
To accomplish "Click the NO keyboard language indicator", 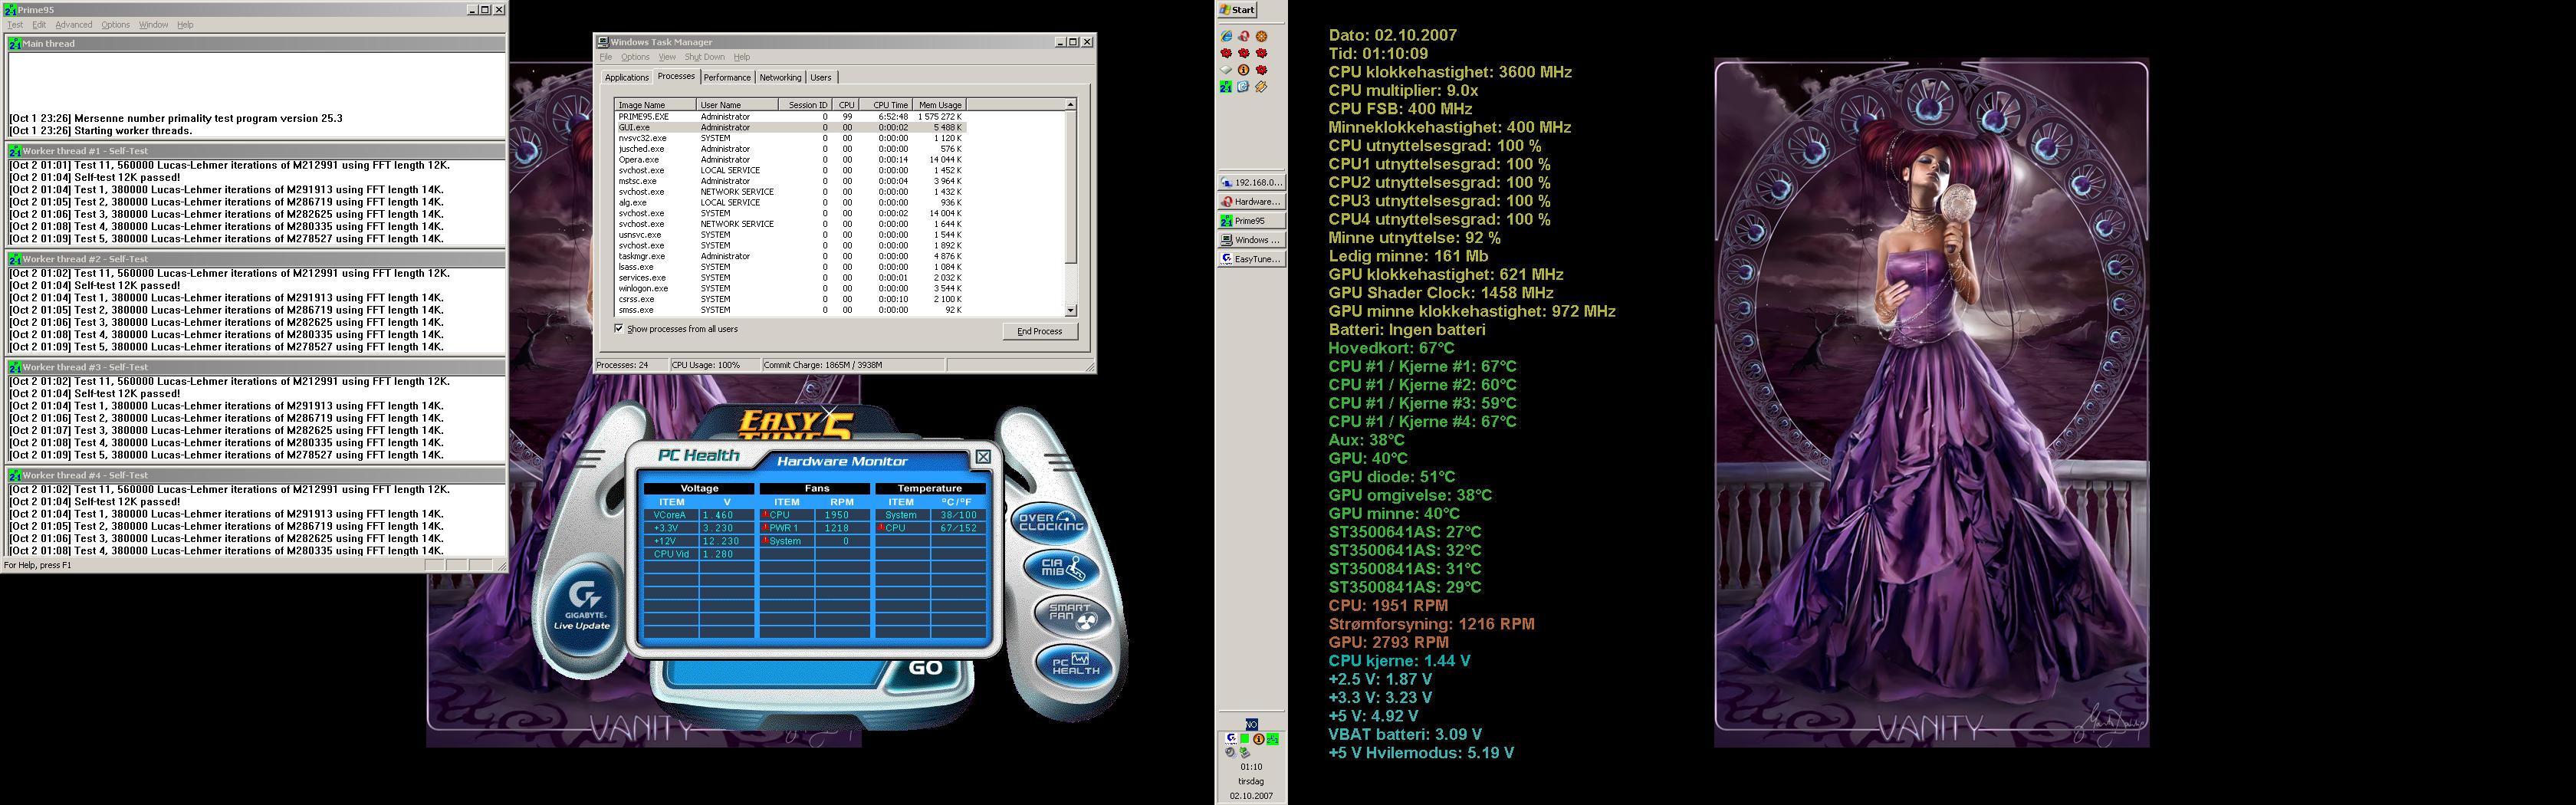I will tap(1251, 724).
